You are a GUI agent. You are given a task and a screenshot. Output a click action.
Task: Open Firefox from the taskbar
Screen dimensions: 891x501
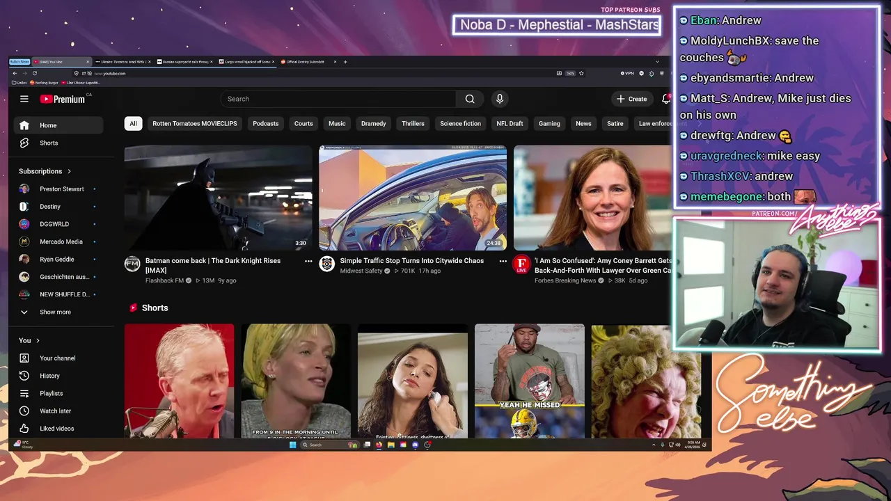pyautogui.click(x=379, y=445)
